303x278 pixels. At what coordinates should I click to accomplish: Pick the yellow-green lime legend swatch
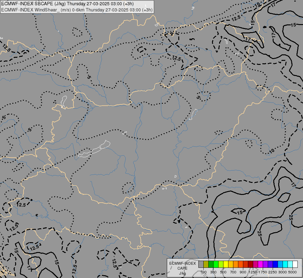coord(221,264)
